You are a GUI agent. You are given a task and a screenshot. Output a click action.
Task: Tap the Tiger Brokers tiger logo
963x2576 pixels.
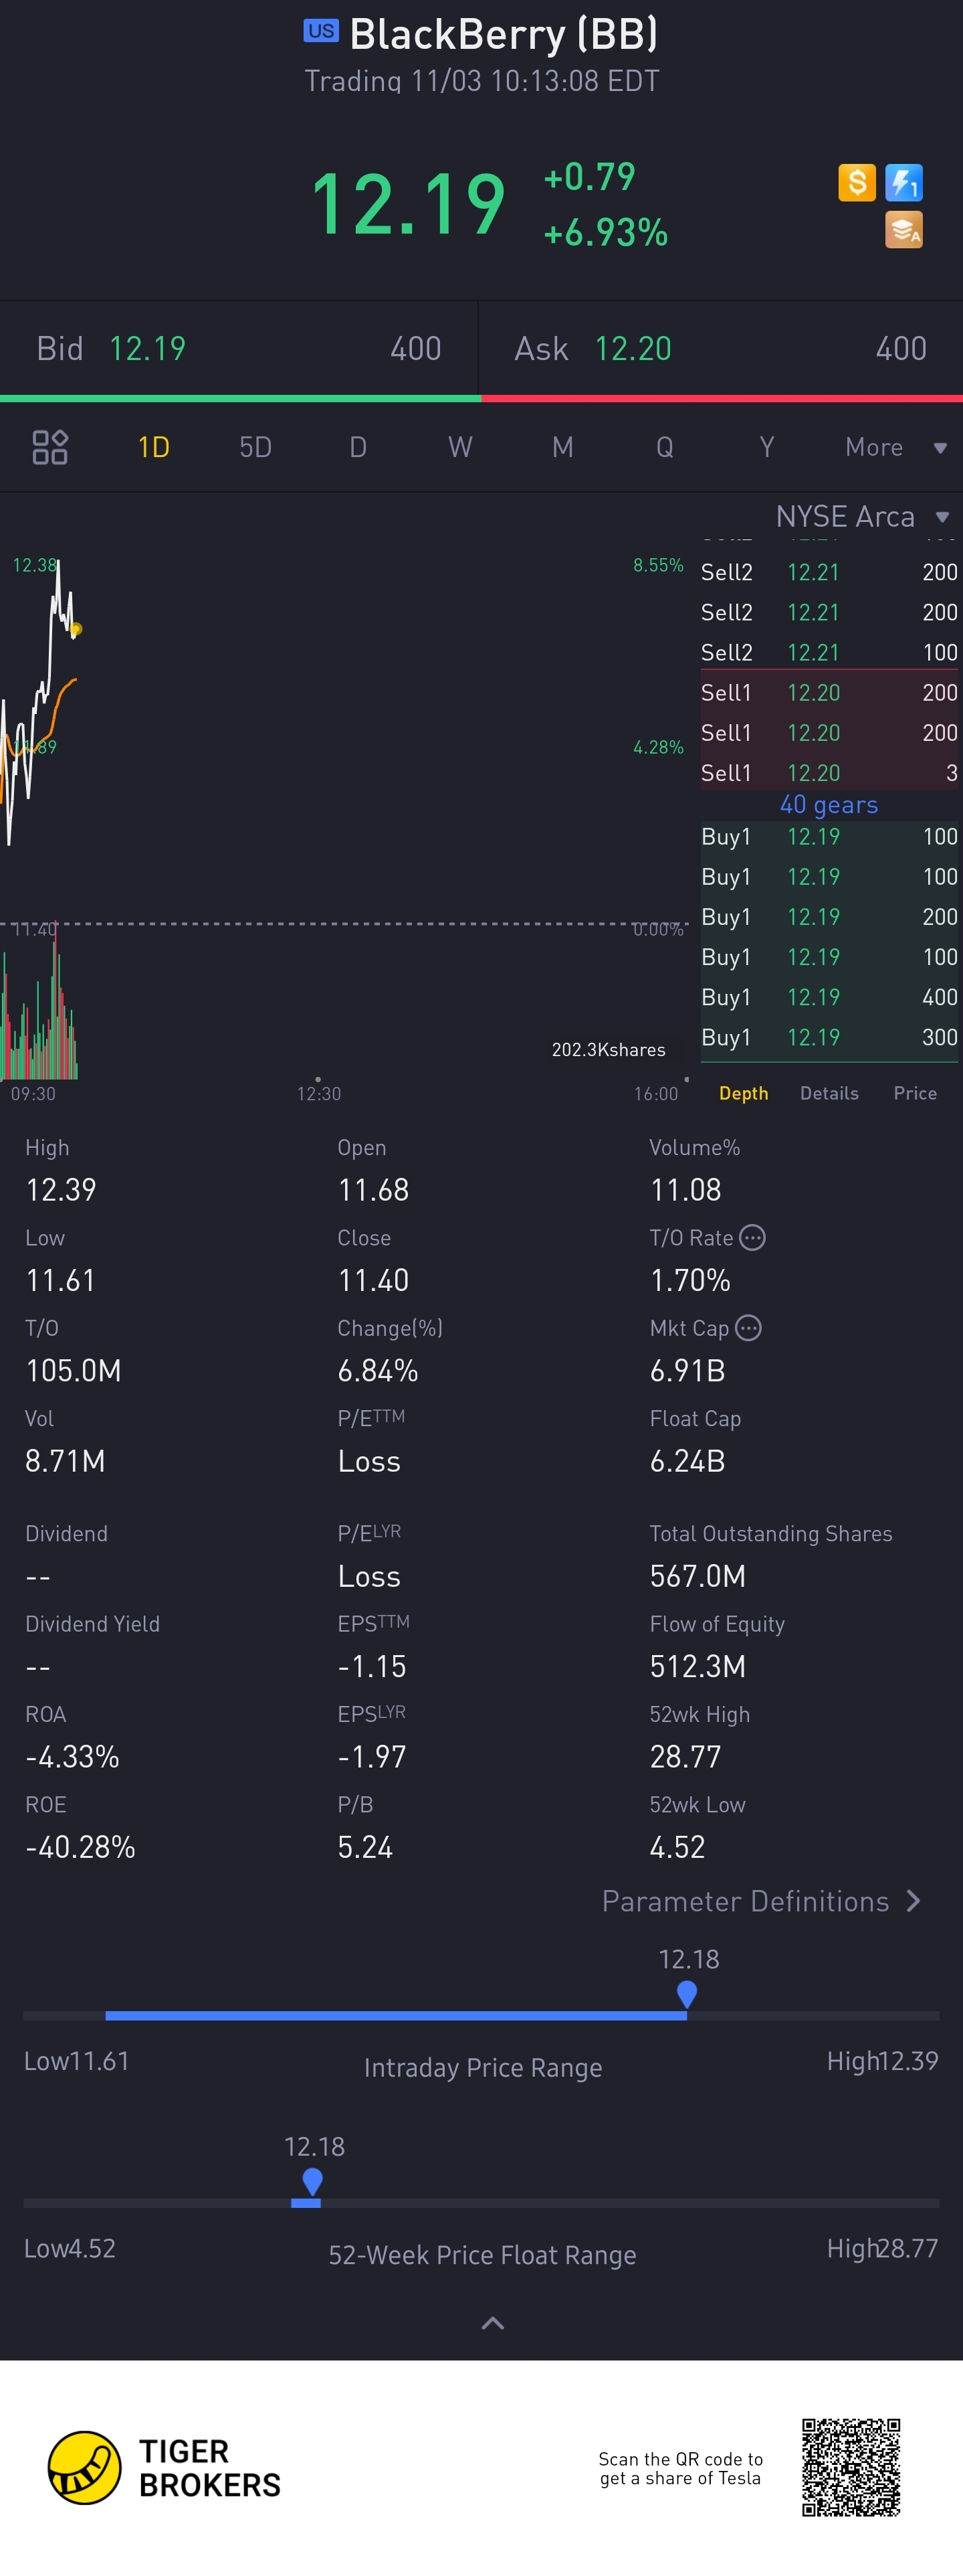(x=85, y=2468)
